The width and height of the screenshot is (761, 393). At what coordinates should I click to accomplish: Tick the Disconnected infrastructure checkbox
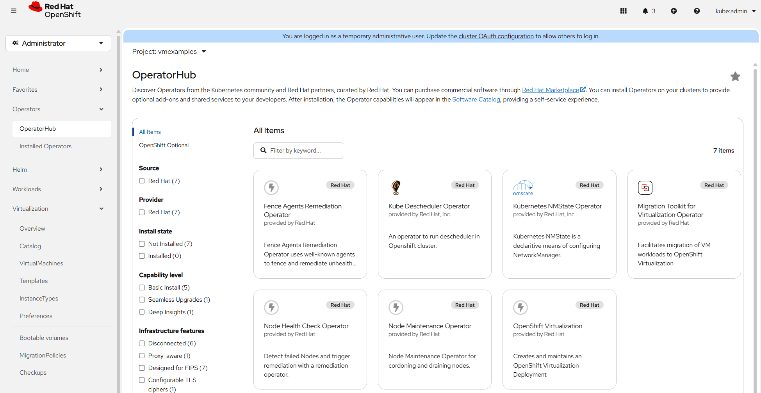coord(142,343)
